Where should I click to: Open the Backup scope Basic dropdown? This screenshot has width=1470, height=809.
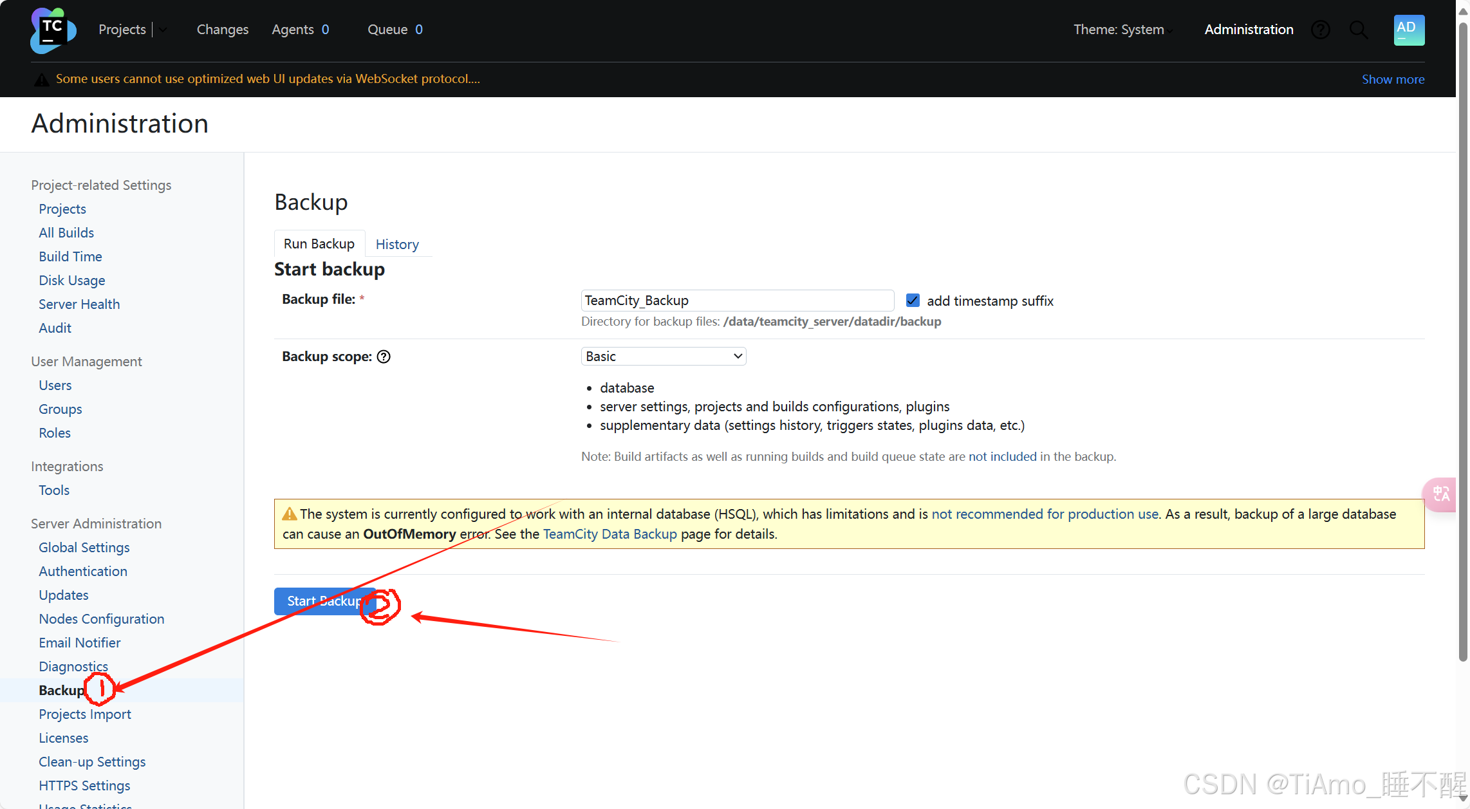tap(664, 356)
